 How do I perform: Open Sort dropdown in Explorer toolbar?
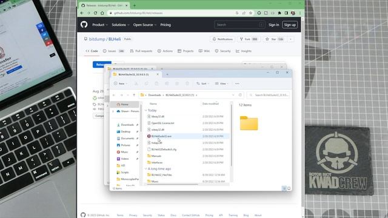[202, 84]
